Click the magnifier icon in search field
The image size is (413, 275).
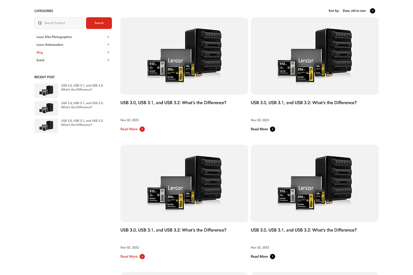click(x=40, y=23)
